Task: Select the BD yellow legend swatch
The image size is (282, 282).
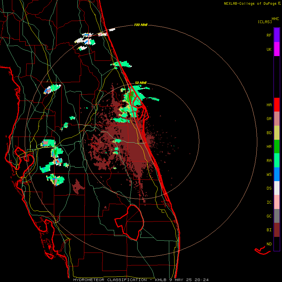Action: coord(277,133)
